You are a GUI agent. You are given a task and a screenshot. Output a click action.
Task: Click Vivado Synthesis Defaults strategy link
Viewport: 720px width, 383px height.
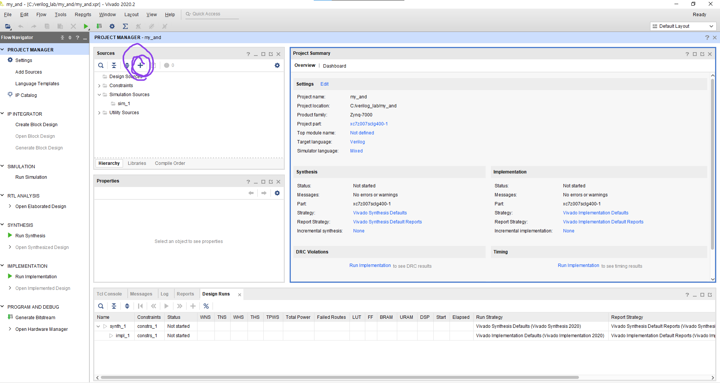point(380,213)
